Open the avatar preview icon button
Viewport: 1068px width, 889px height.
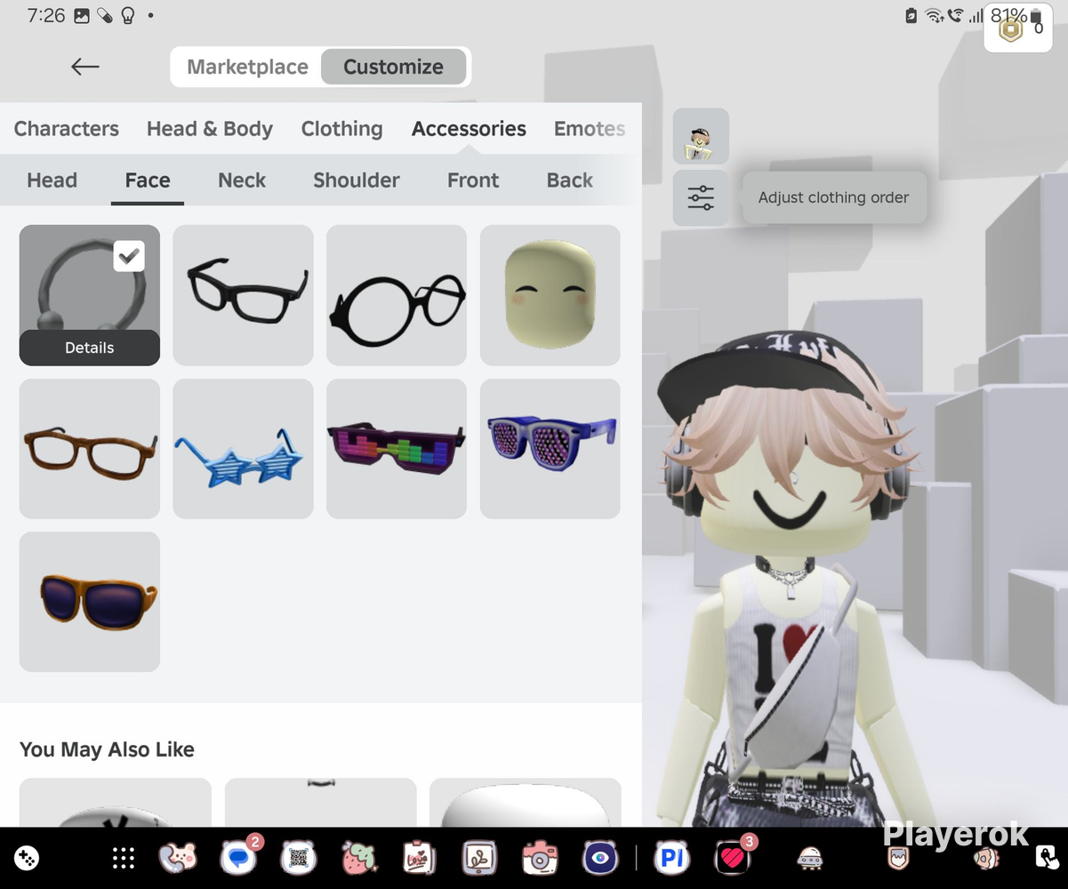701,137
